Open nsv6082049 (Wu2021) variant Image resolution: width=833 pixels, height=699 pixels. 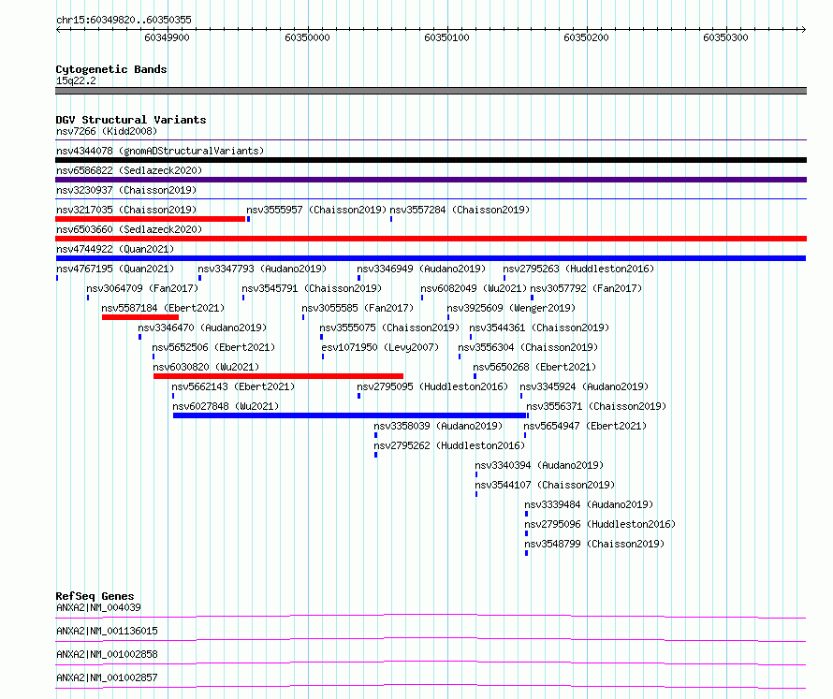[474, 288]
